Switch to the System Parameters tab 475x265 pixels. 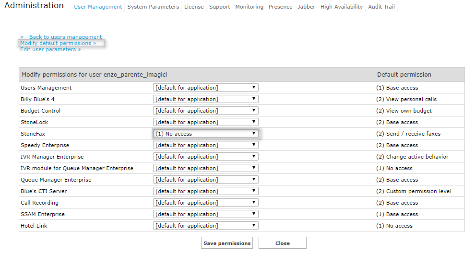tap(153, 7)
